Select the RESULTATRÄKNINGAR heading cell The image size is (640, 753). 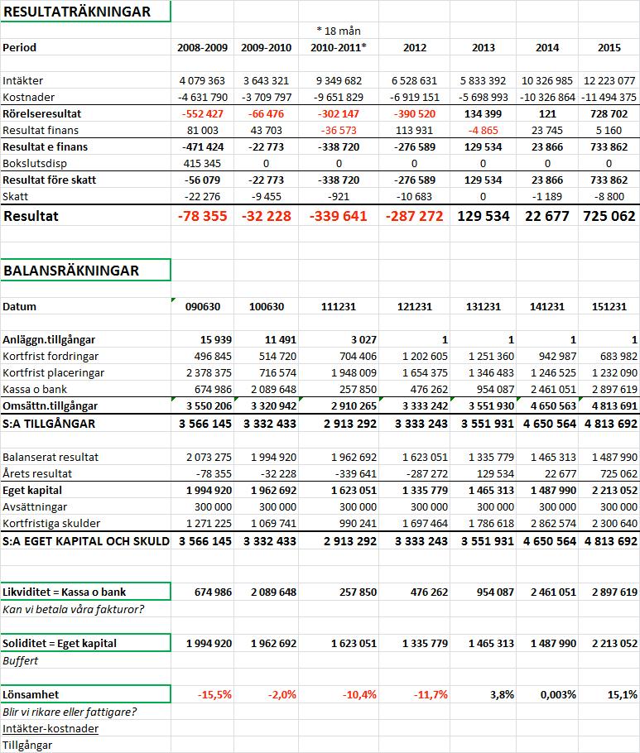[85, 12]
